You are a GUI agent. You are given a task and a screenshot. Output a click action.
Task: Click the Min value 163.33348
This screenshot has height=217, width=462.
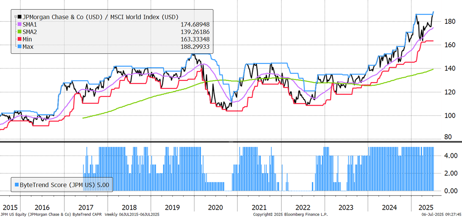tap(195, 39)
